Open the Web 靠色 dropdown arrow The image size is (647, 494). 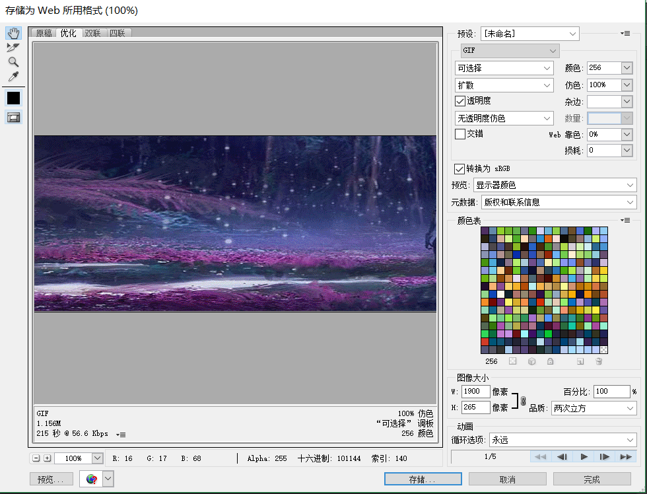pos(627,135)
